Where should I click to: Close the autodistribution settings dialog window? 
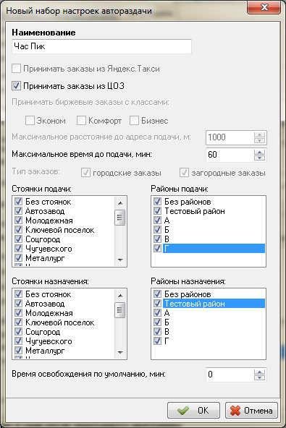pyautogui.click(x=264, y=7)
